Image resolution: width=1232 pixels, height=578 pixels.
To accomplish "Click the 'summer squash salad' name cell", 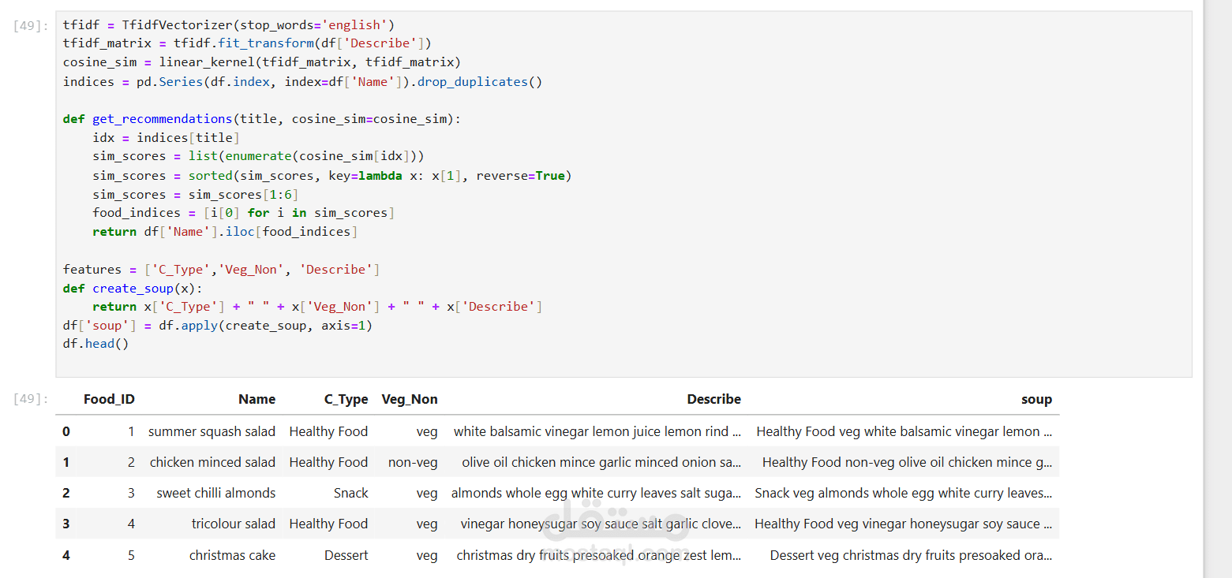I will coord(212,431).
